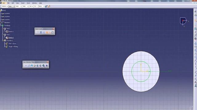The image size is (197, 110).
Task: Collapse the Chamfer.1 tree node
Action: 3,41
